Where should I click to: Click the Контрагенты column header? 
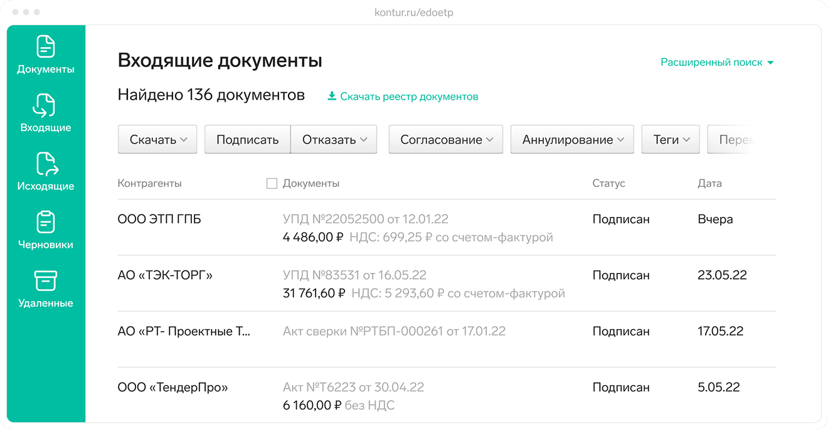point(149,184)
